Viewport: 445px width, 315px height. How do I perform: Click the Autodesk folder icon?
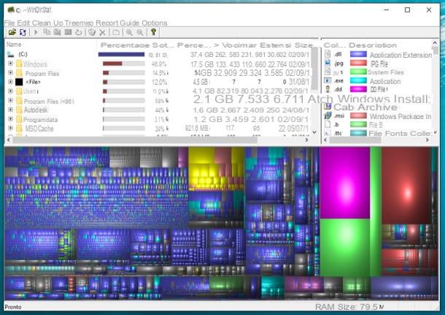point(19,110)
